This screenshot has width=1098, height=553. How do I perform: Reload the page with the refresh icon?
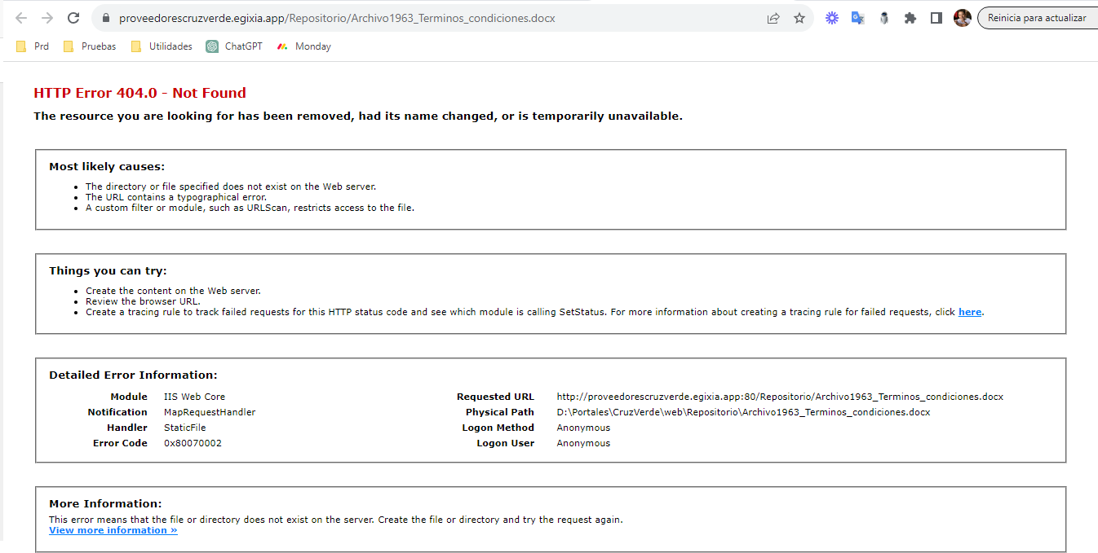point(73,18)
